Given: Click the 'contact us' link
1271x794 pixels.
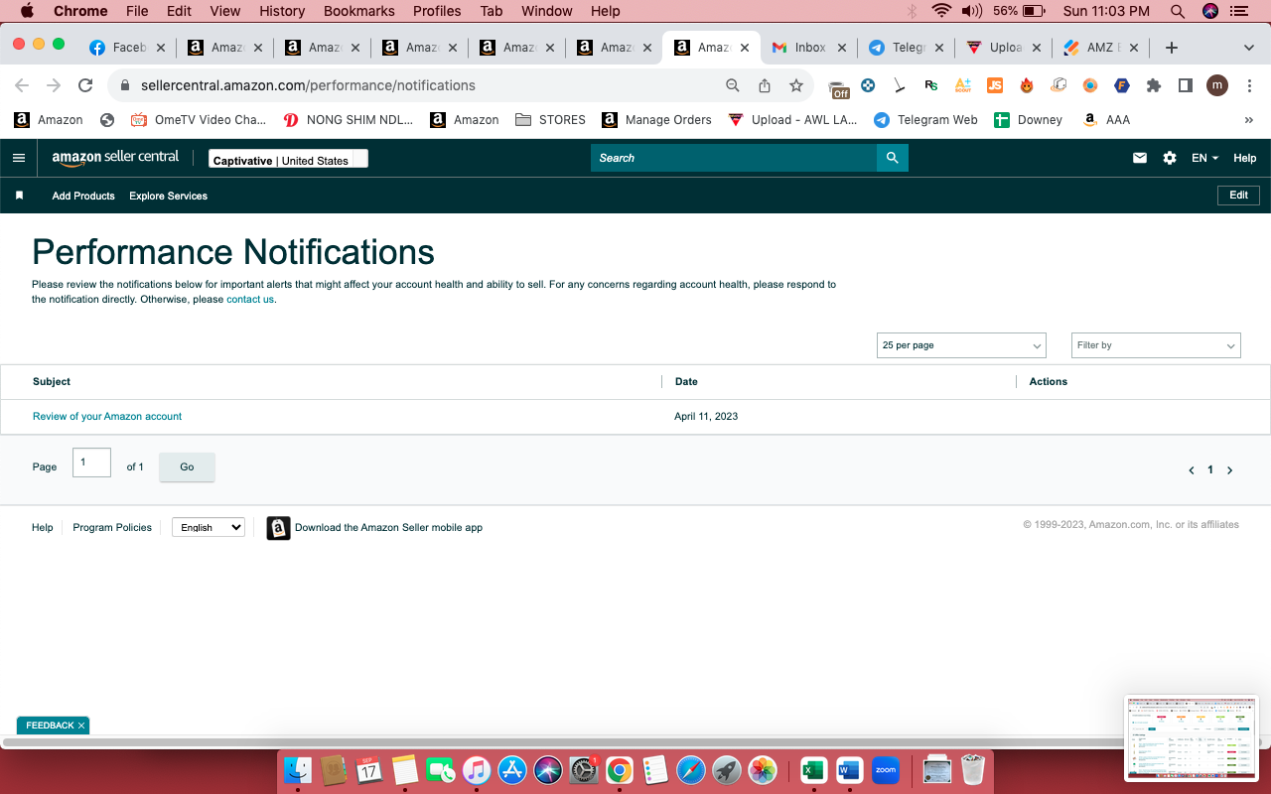Looking at the screenshot, I should pos(250,300).
